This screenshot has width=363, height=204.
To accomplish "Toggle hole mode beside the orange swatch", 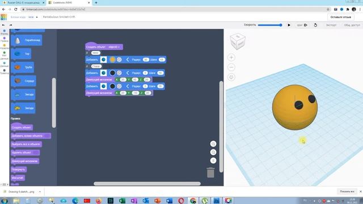I will [119, 59].
